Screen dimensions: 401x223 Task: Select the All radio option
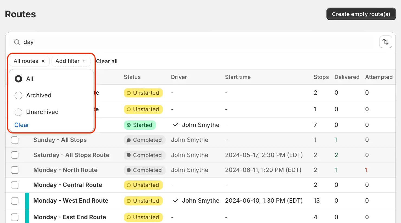click(x=18, y=79)
